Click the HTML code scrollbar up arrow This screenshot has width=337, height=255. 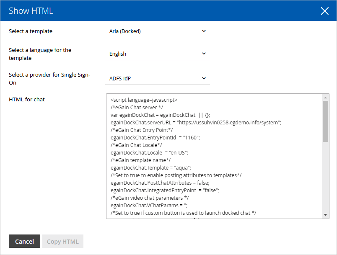325,98
